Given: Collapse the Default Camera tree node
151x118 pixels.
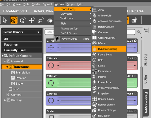Looking at the screenshot, I should [x=3, y=56].
